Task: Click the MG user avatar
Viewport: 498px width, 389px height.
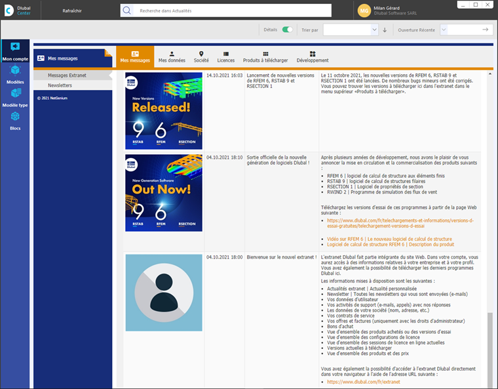Action: 364,10
